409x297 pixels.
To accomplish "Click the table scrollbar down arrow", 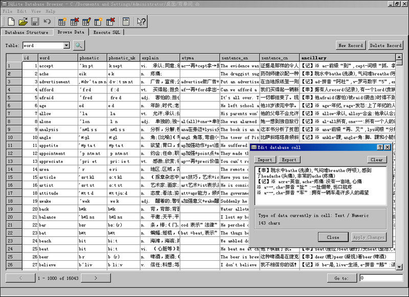I will pos(399,267).
